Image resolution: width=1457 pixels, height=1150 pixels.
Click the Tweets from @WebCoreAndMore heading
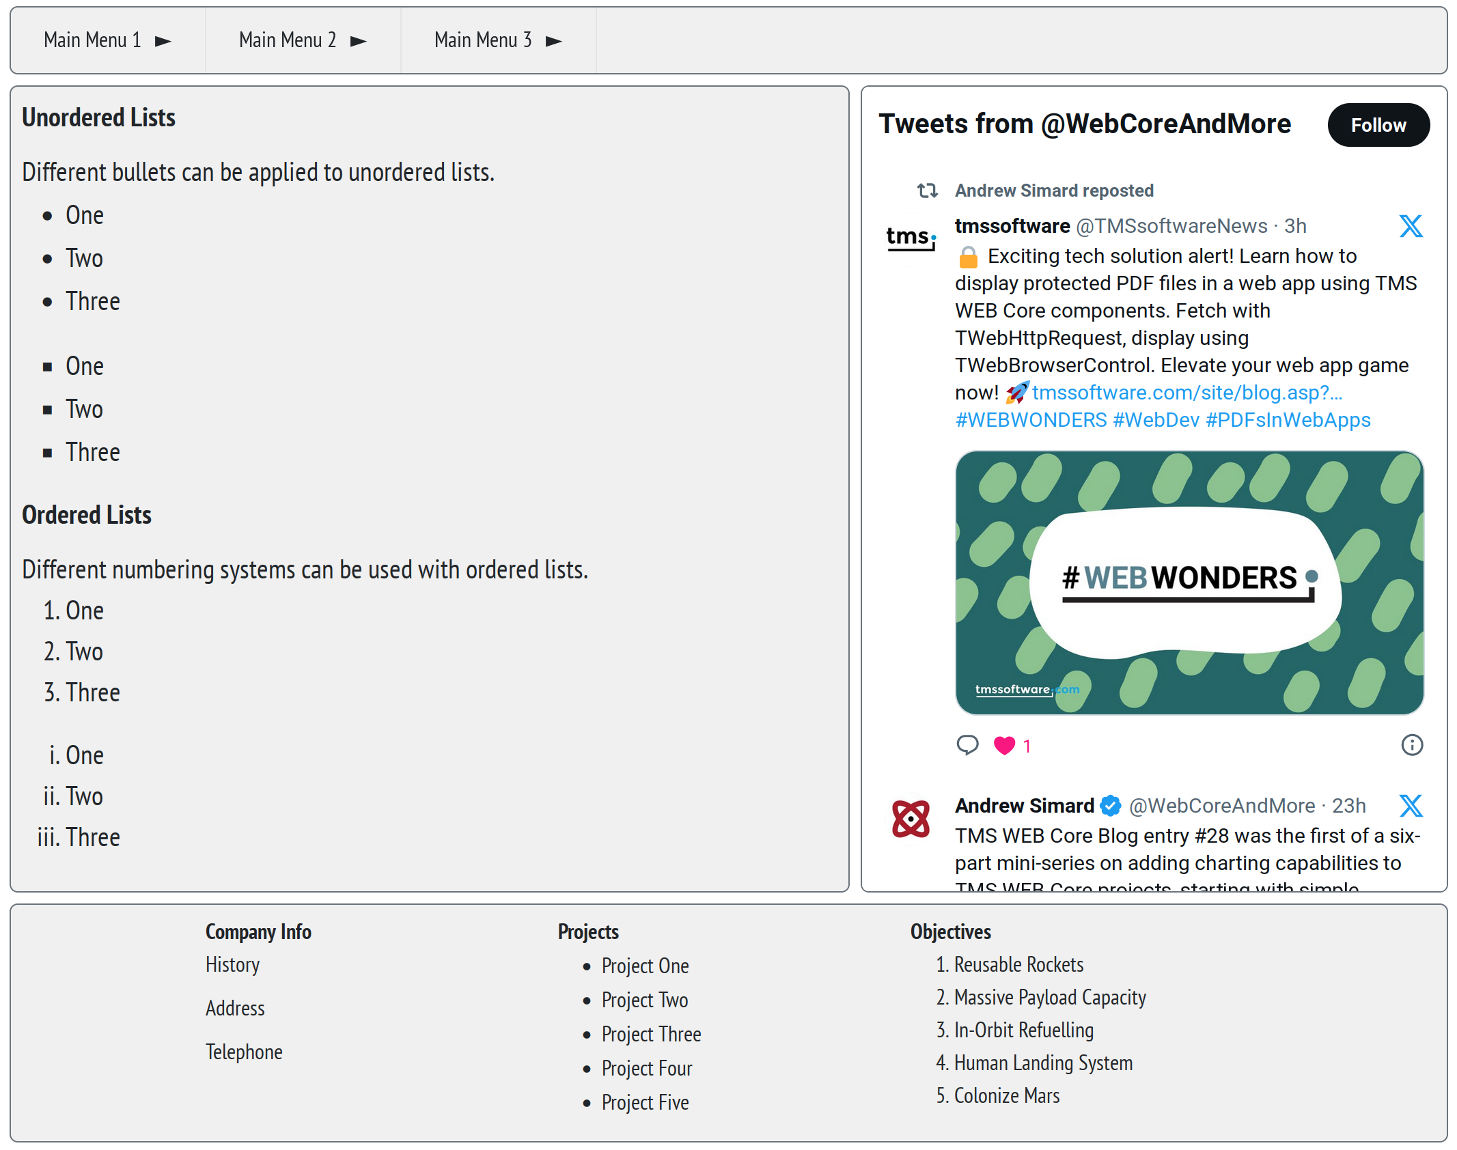pyautogui.click(x=1085, y=124)
